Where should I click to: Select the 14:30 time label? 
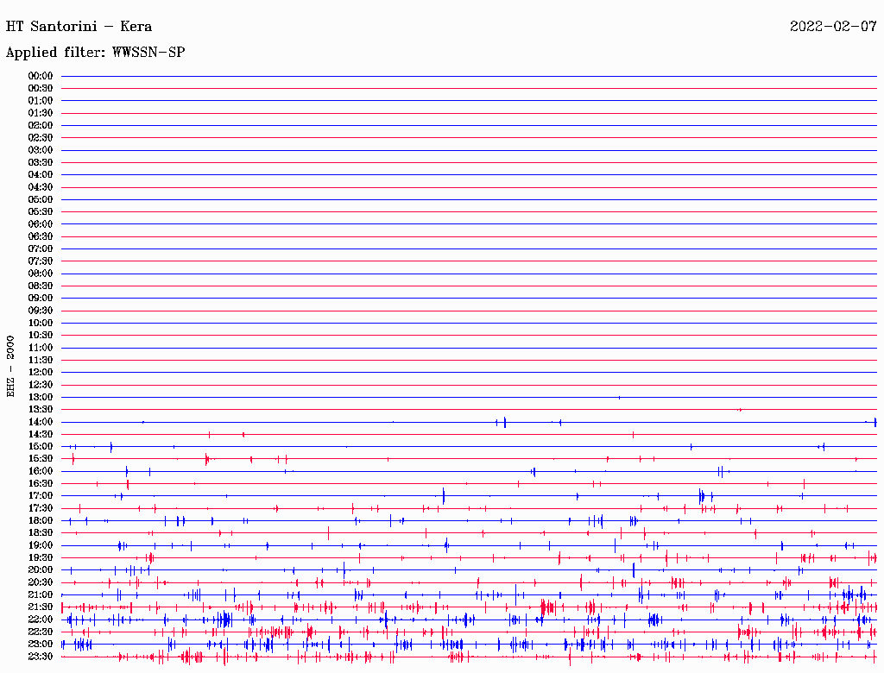[40, 434]
